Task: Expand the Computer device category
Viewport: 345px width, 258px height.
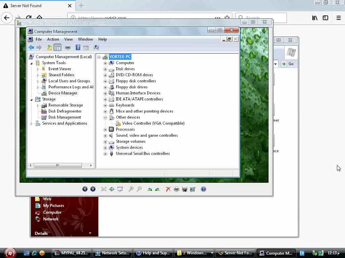Action: 105,63
